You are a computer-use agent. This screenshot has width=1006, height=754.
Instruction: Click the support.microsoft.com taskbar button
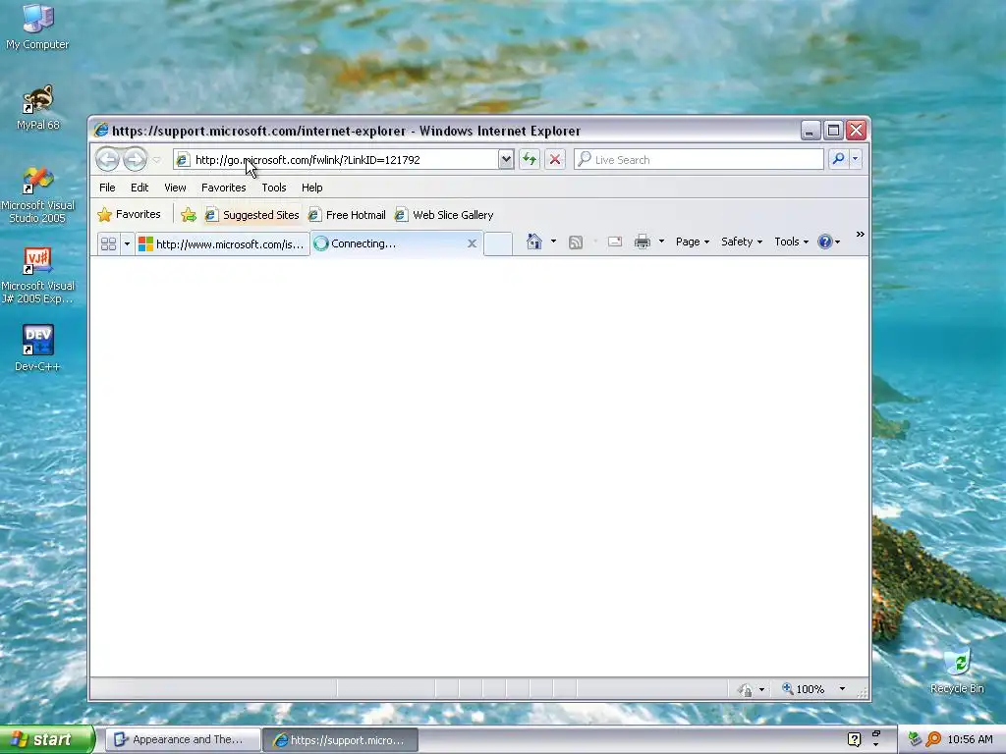(341, 740)
